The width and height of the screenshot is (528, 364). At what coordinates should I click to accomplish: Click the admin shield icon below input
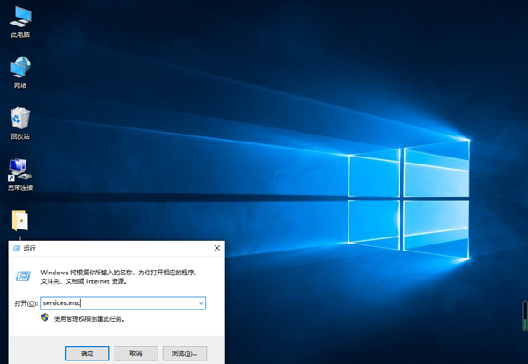tap(45, 317)
